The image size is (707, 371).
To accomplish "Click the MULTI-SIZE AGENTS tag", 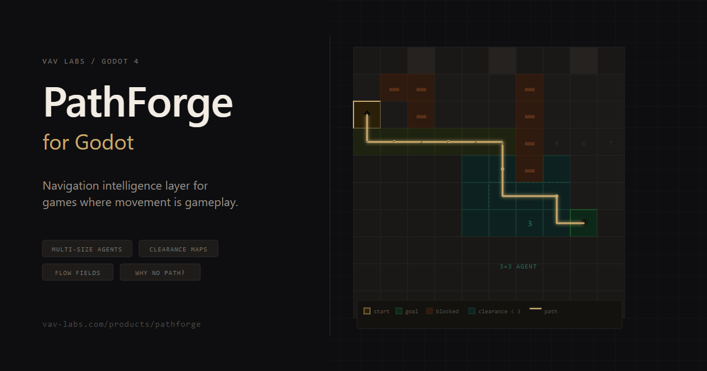I will [87, 249].
